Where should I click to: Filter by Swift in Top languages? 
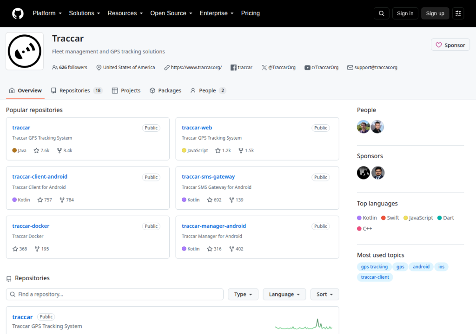390,218
